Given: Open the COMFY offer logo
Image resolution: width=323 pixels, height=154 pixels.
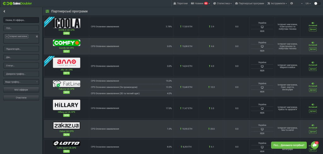Looking at the screenshot, I should [x=66, y=42].
